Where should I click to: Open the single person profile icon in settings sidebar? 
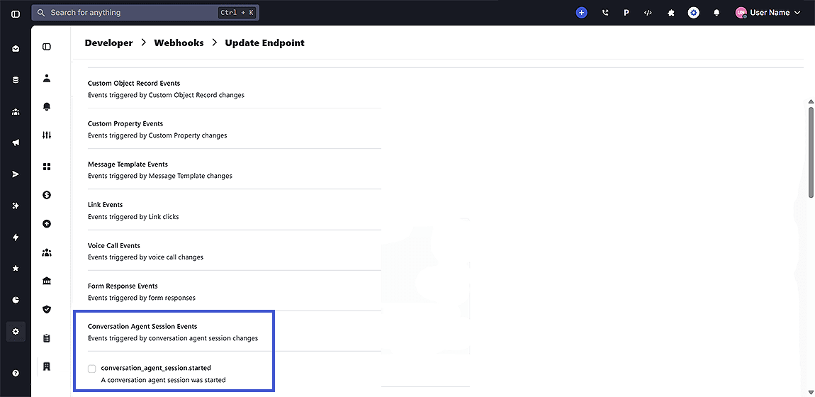(x=47, y=79)
